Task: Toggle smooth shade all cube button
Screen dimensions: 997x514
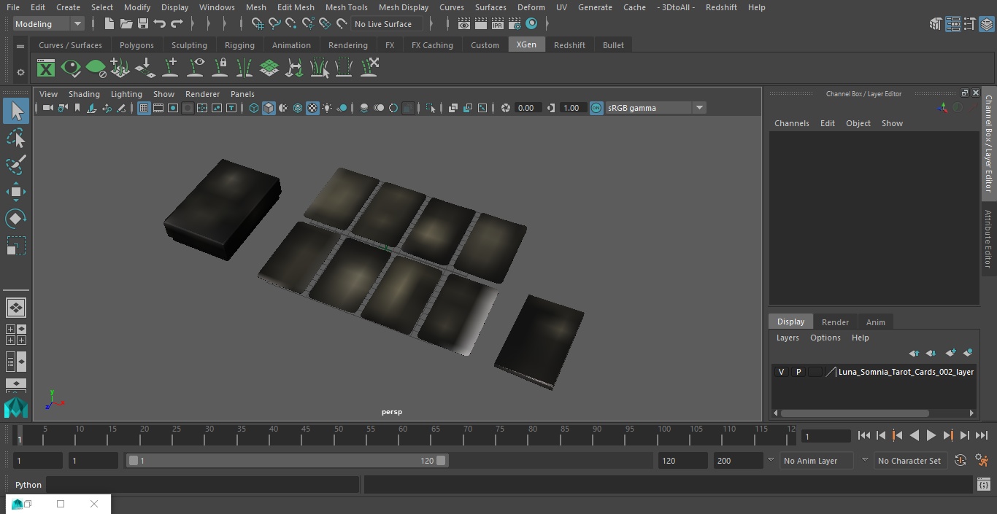Action: pyautogui.click(x=269, y=108)
